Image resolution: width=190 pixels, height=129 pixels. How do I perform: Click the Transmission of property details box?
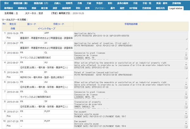131,104
